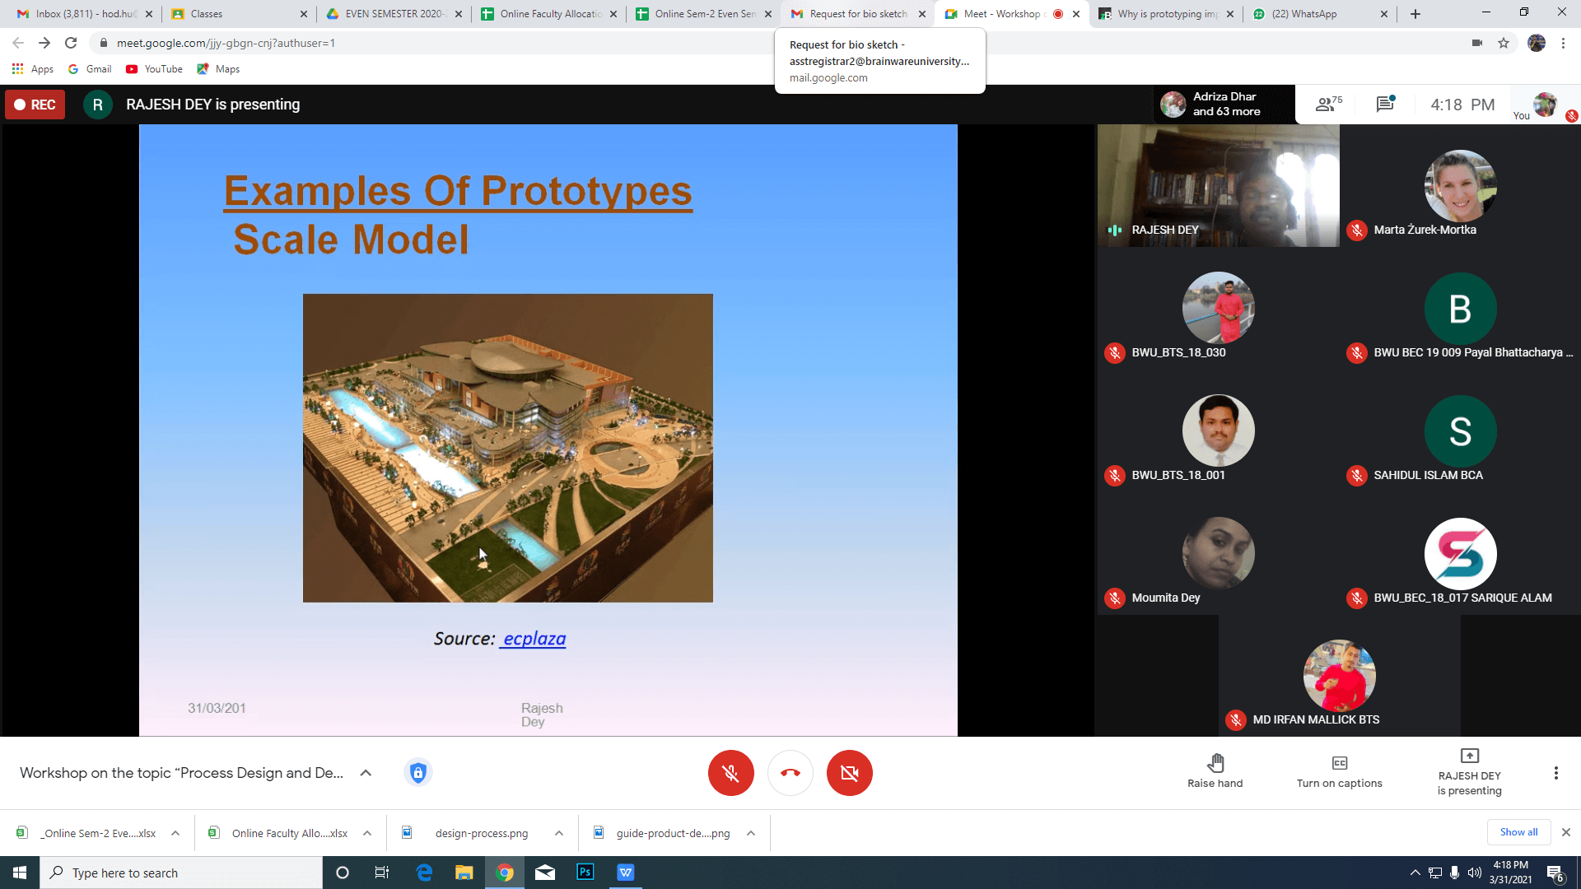1581x889 pixels.
Task: Expand meeting details chevron beside workshop title
Action: tap(366, 773)
